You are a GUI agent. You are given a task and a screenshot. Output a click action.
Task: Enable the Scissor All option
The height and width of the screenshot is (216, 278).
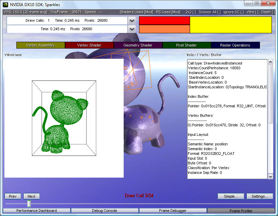209,12
